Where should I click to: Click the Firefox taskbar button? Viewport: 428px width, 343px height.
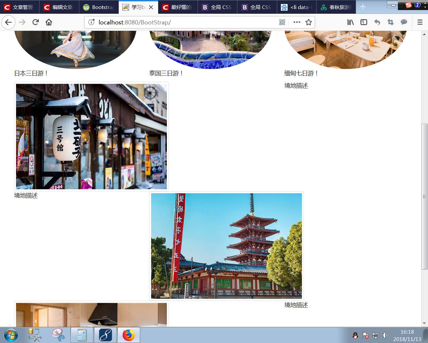point(129,335)
